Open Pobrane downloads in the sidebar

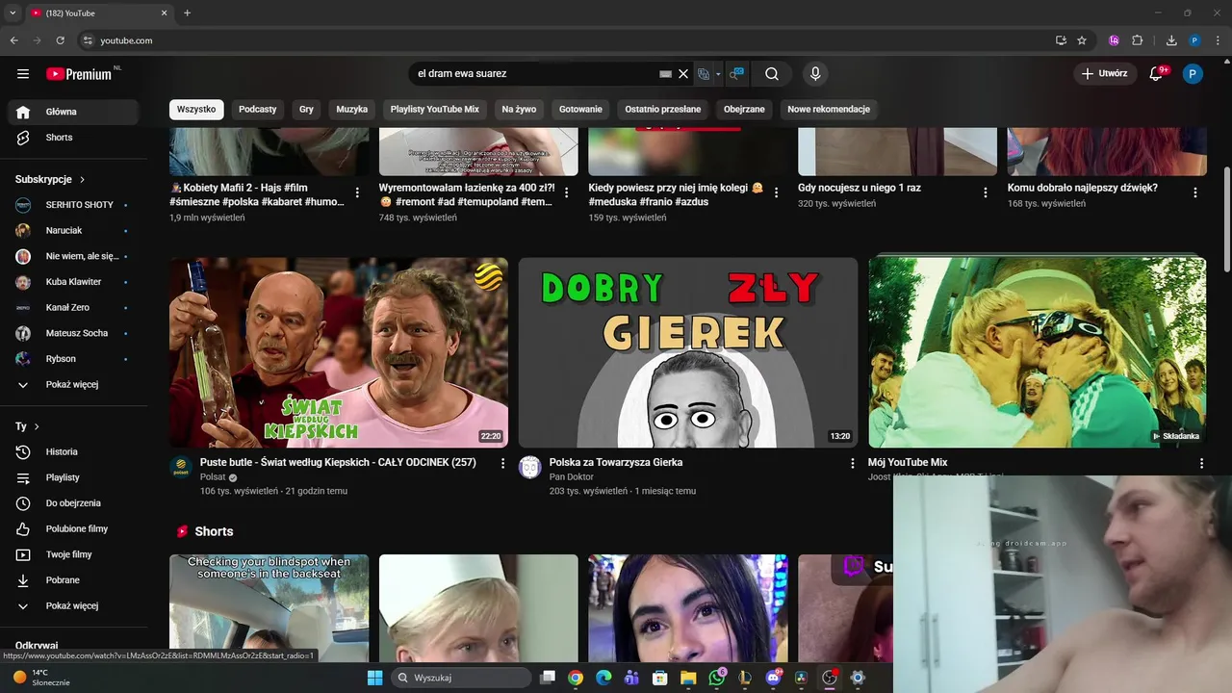click(73, 579)
